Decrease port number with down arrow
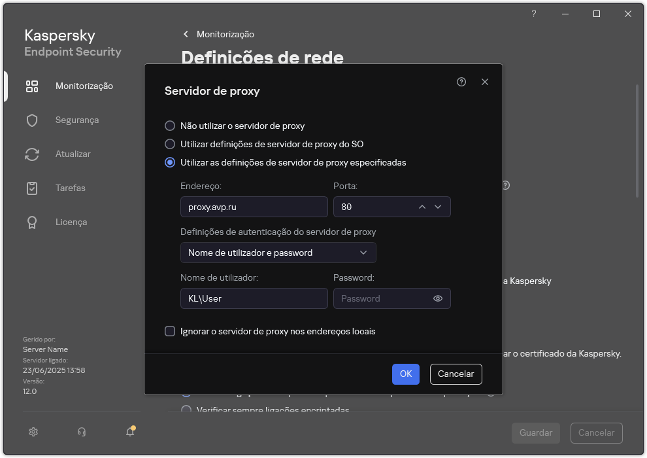 (438, 207)
